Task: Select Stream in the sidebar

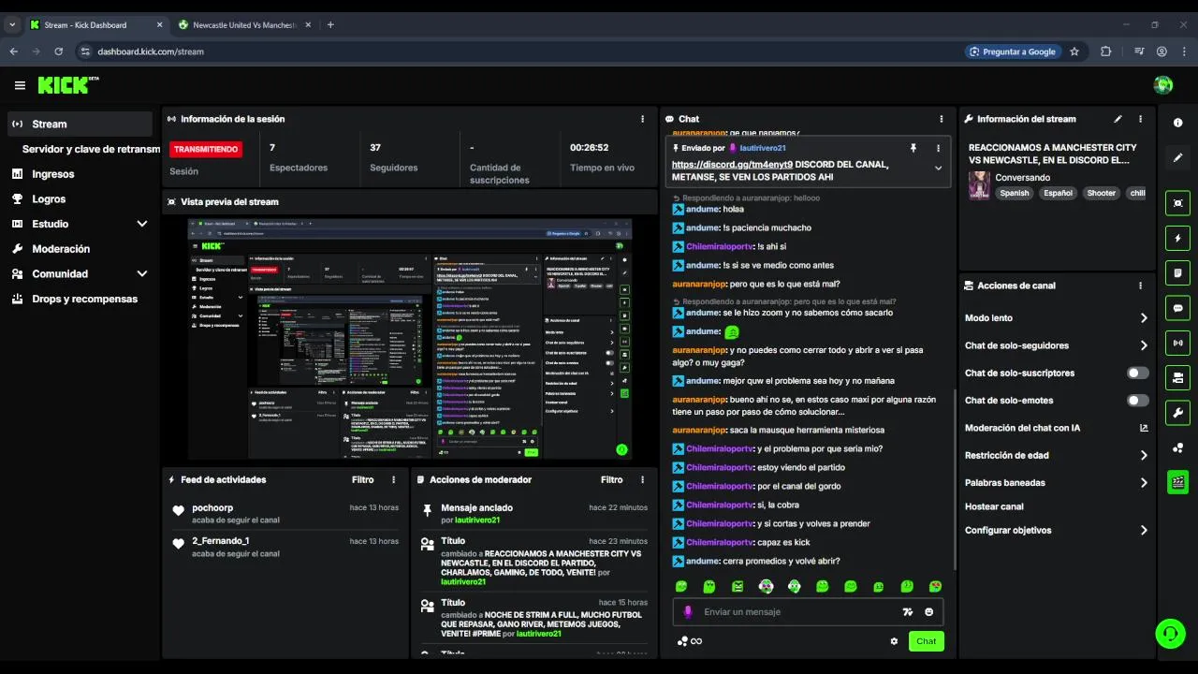Action: coord(80,124)
